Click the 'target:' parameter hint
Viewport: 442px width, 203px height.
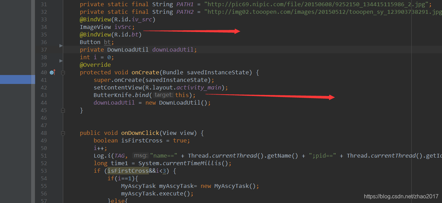coord(163,95)
